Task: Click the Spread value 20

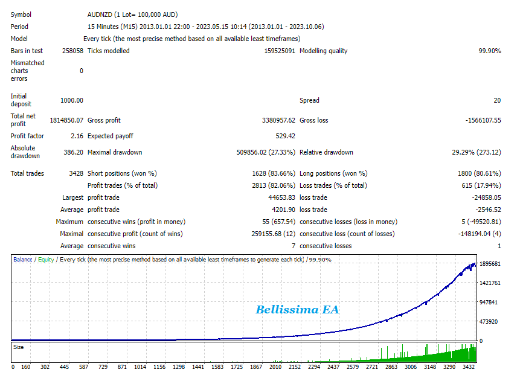Action: tap(496, 100)
